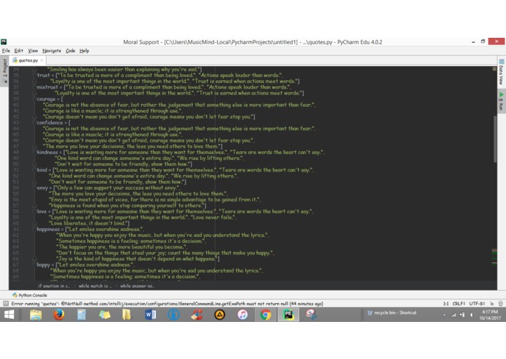The height and width of the screenshot is (359, 506).
Task: Toggle the Project tool window
Action: click(4, 70)
